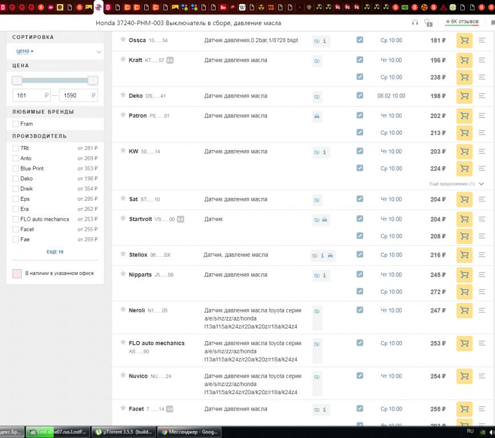Image resolution: width=495 pixels, height=438 pixels.
Task: Click the Stellox description 'Датчик, давление масла'
Action: click(236, 255)
